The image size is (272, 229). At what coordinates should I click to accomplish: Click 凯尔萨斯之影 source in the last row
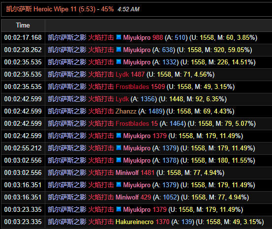(67, 222)
